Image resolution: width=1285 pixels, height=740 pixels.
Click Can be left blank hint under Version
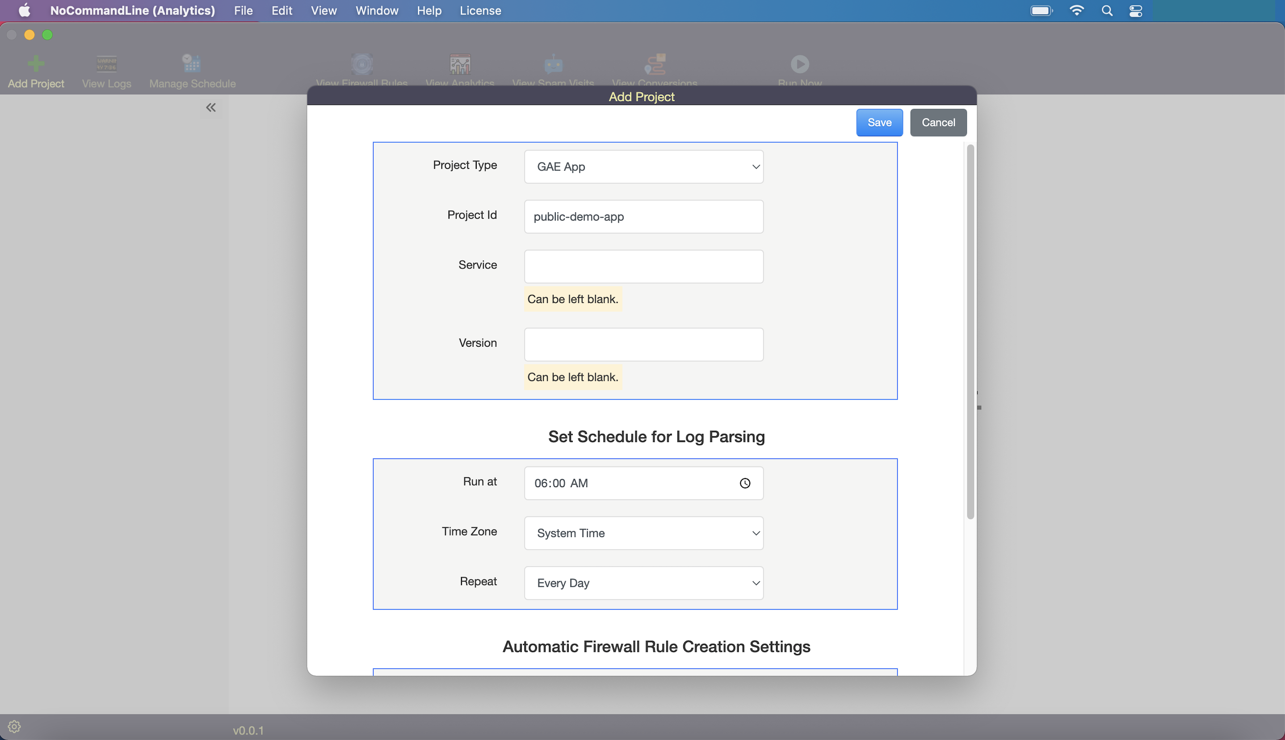573,377
